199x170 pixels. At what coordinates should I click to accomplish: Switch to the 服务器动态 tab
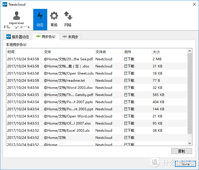tap(18, 37)
